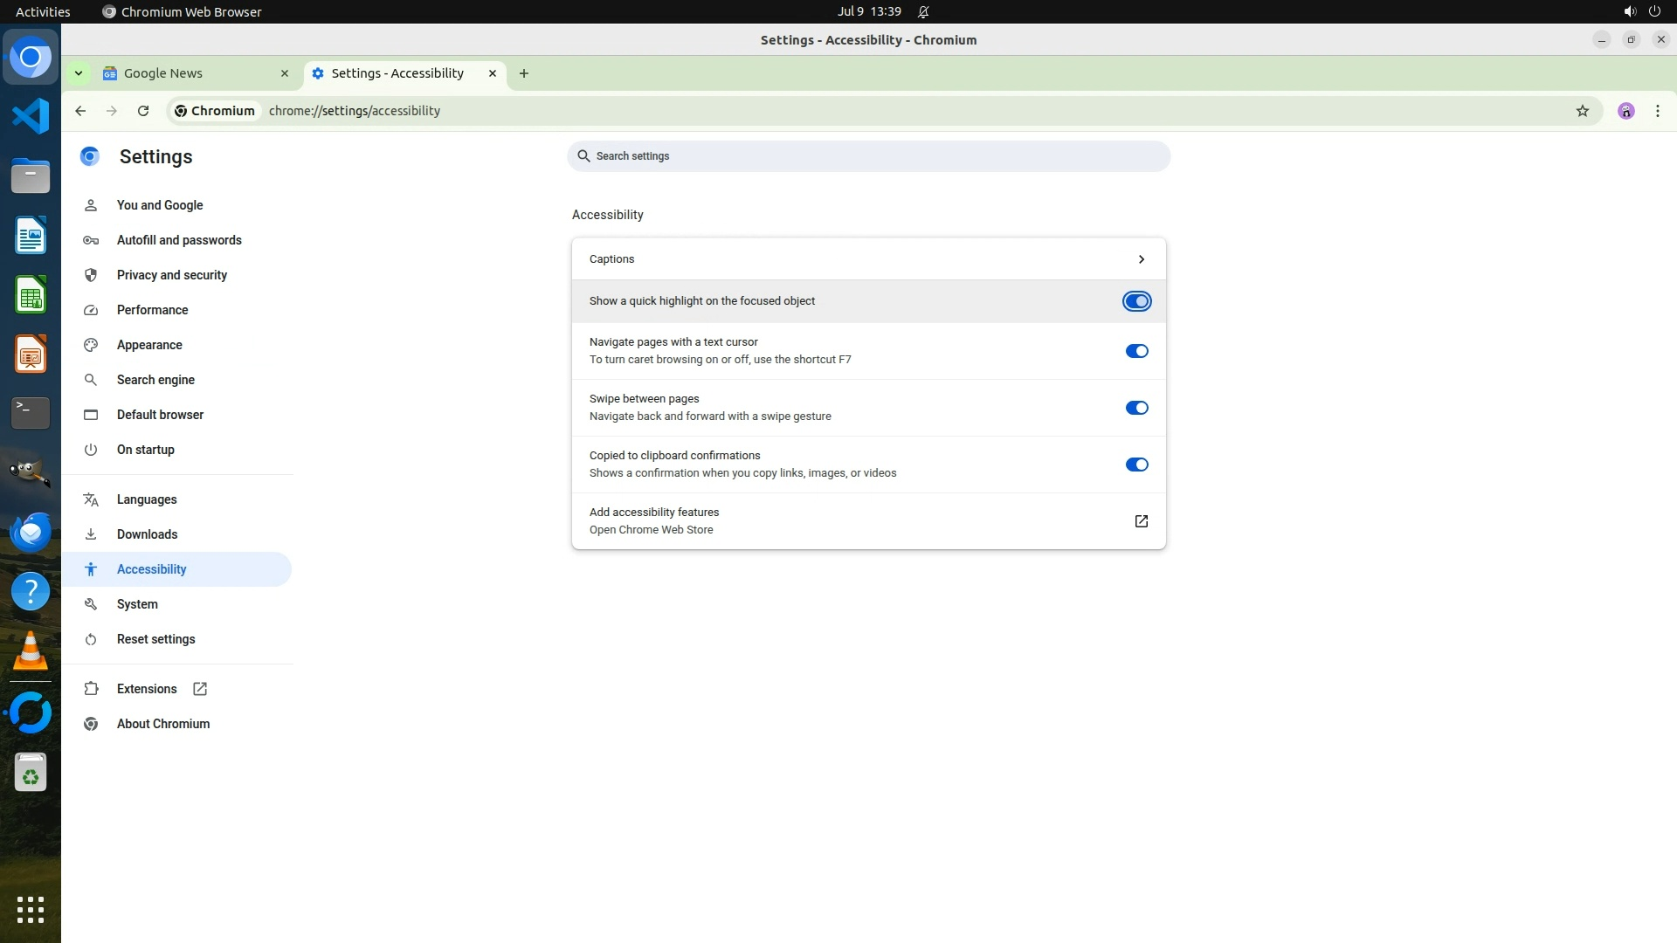The height and width of the screenshot is (943, 1677).
Task: Open the Extensions sidebar link
Action: click(147, 689)
